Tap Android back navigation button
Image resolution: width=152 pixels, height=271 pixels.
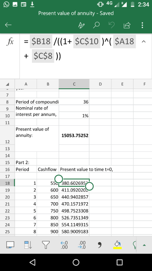click(x=33, y=262)
